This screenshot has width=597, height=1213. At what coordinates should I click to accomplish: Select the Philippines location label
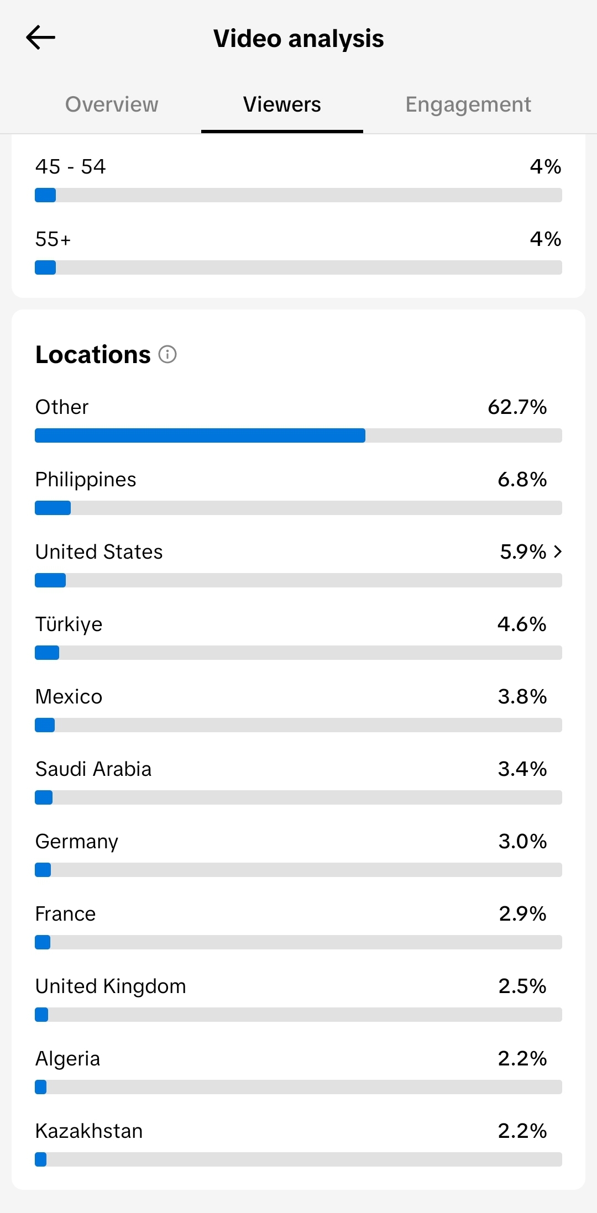click(x=86, y=480)
